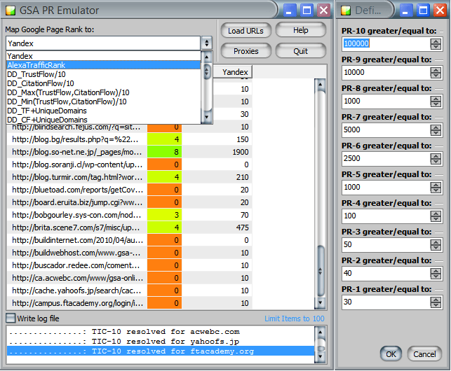Screen dimensions: 451x371
Task: Select the http://board.eruita.biz row
Action: [130, 202]
